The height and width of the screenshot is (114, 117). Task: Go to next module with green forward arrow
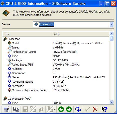click(x=69, y=109)
